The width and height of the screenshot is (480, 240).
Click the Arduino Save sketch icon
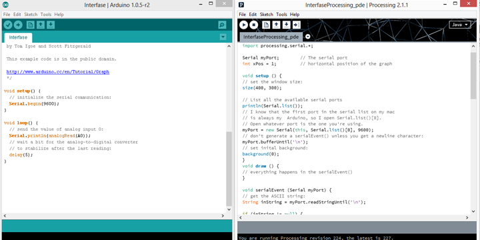[x=51, y=25]
